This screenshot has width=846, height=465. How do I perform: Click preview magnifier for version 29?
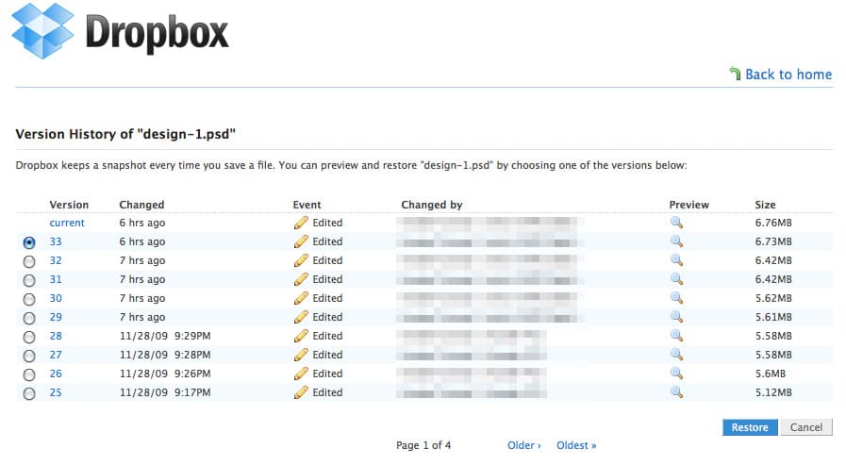click(675, 318)
